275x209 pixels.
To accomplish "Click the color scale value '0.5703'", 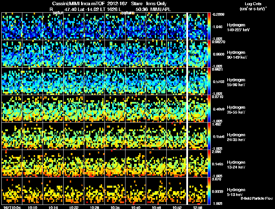I will (219, 82).
